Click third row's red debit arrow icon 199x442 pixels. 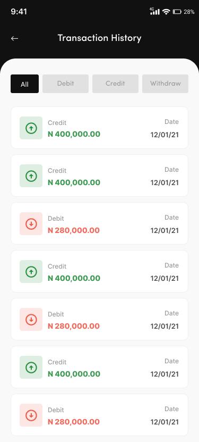pos(31,224)
